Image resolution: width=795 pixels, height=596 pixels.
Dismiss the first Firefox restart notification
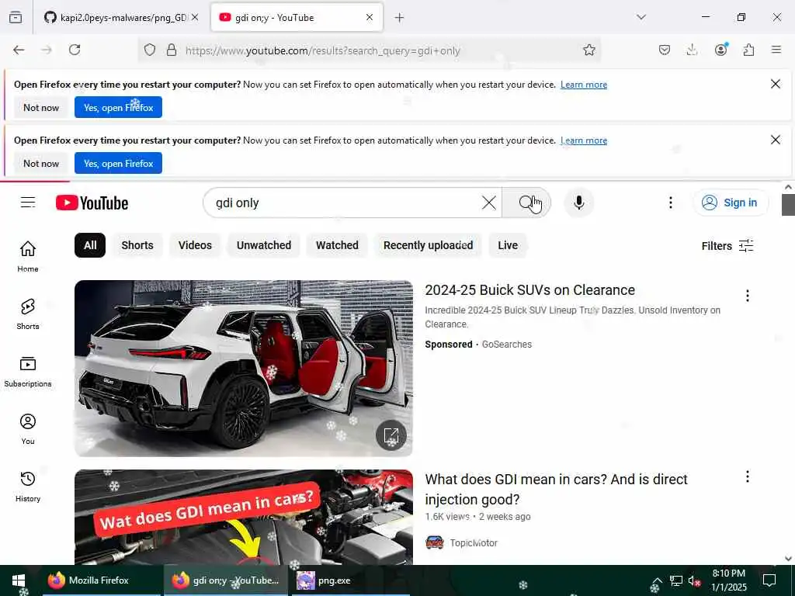(x=776, y=84)
